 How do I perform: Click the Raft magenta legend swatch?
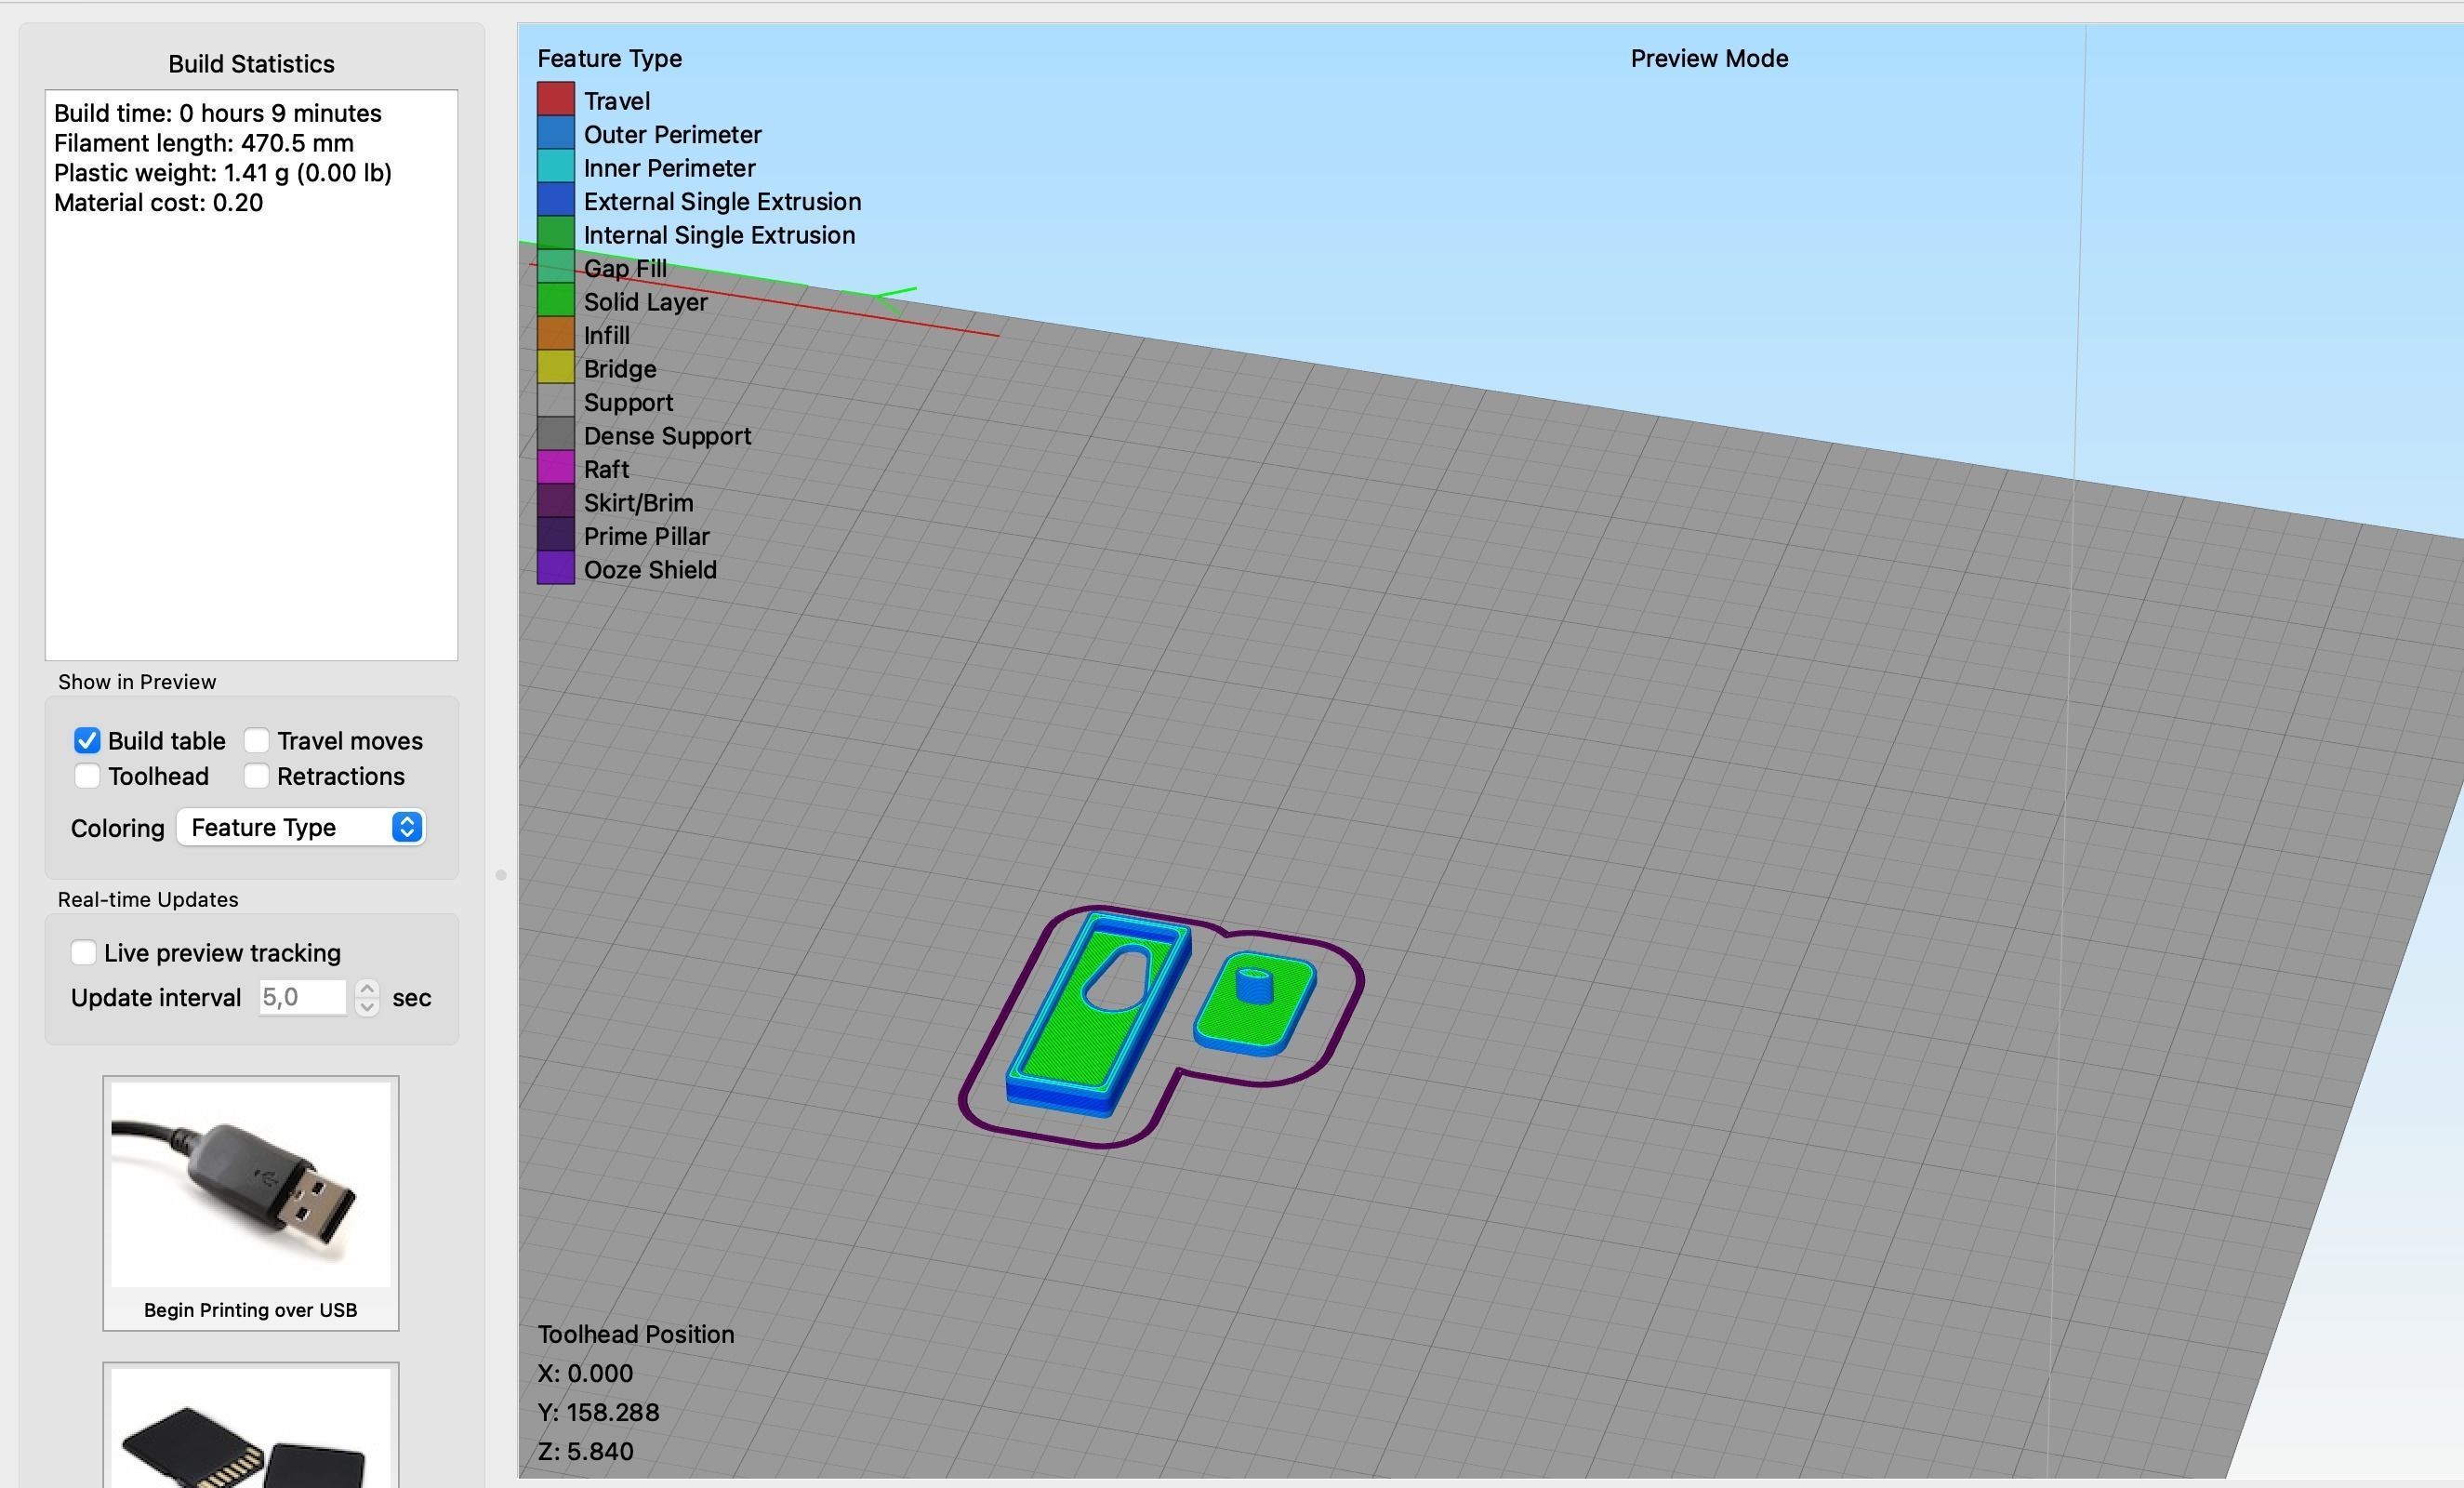click(x=555, y=468)
